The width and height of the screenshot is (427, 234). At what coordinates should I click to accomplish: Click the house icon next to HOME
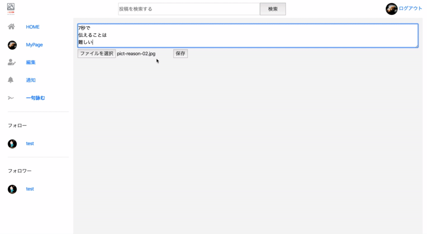tap(11, 26)
